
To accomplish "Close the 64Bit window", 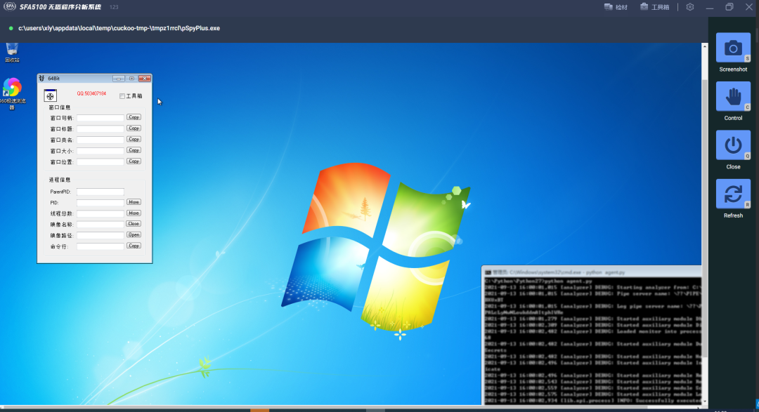I will [x=144, y=79].
